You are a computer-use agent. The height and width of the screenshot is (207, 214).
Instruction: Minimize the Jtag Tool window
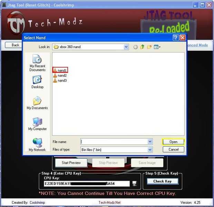tap(195, 5)
